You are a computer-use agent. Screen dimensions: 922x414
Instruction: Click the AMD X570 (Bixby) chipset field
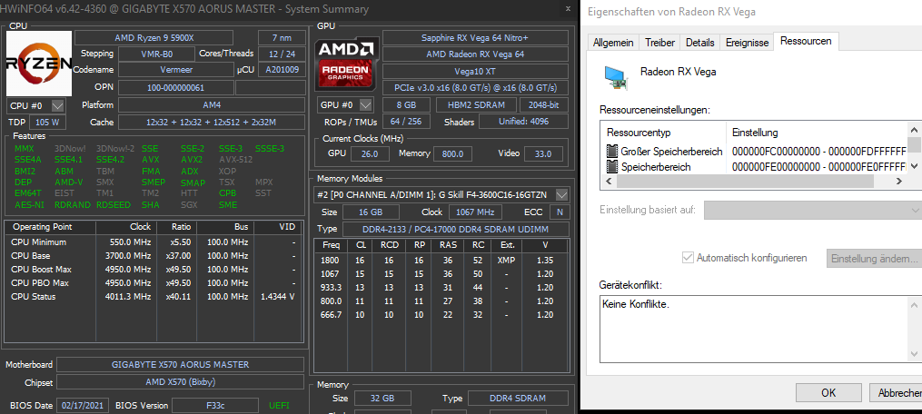(180, 382)
